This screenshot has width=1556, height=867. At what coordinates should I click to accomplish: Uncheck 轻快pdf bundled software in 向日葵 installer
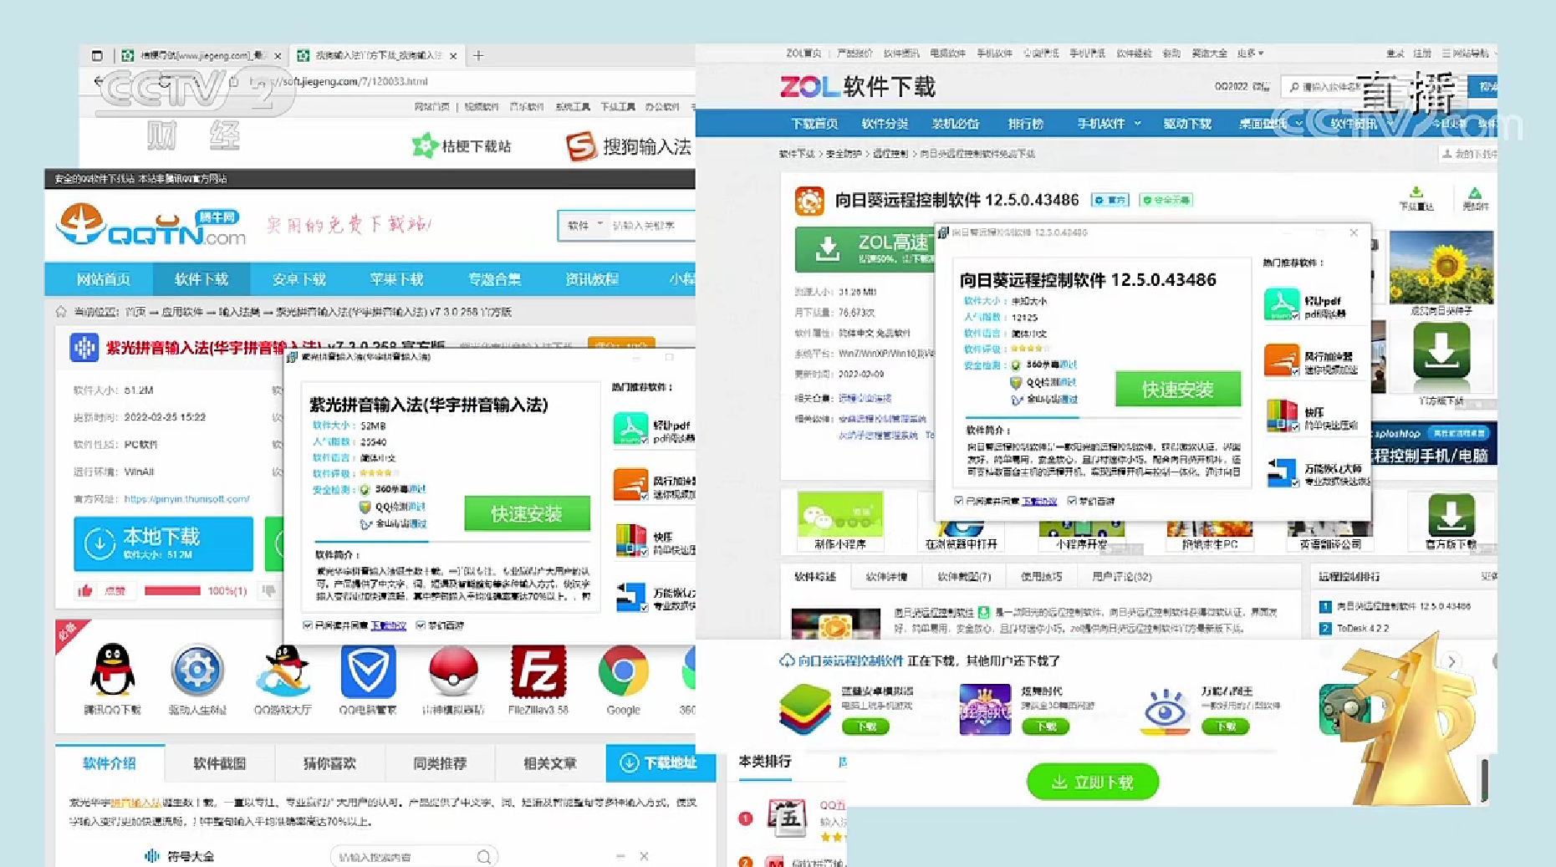tap(1295, 316)
